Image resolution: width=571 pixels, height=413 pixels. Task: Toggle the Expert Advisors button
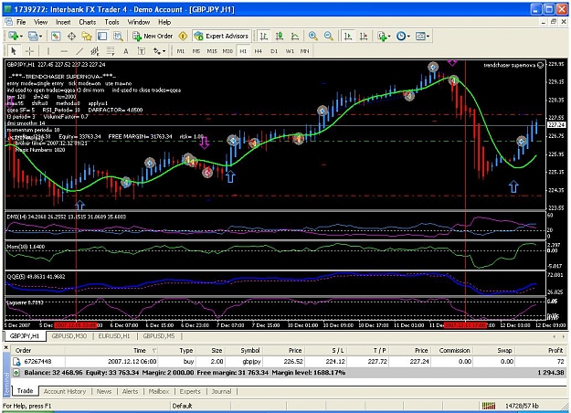coord(221,36)
